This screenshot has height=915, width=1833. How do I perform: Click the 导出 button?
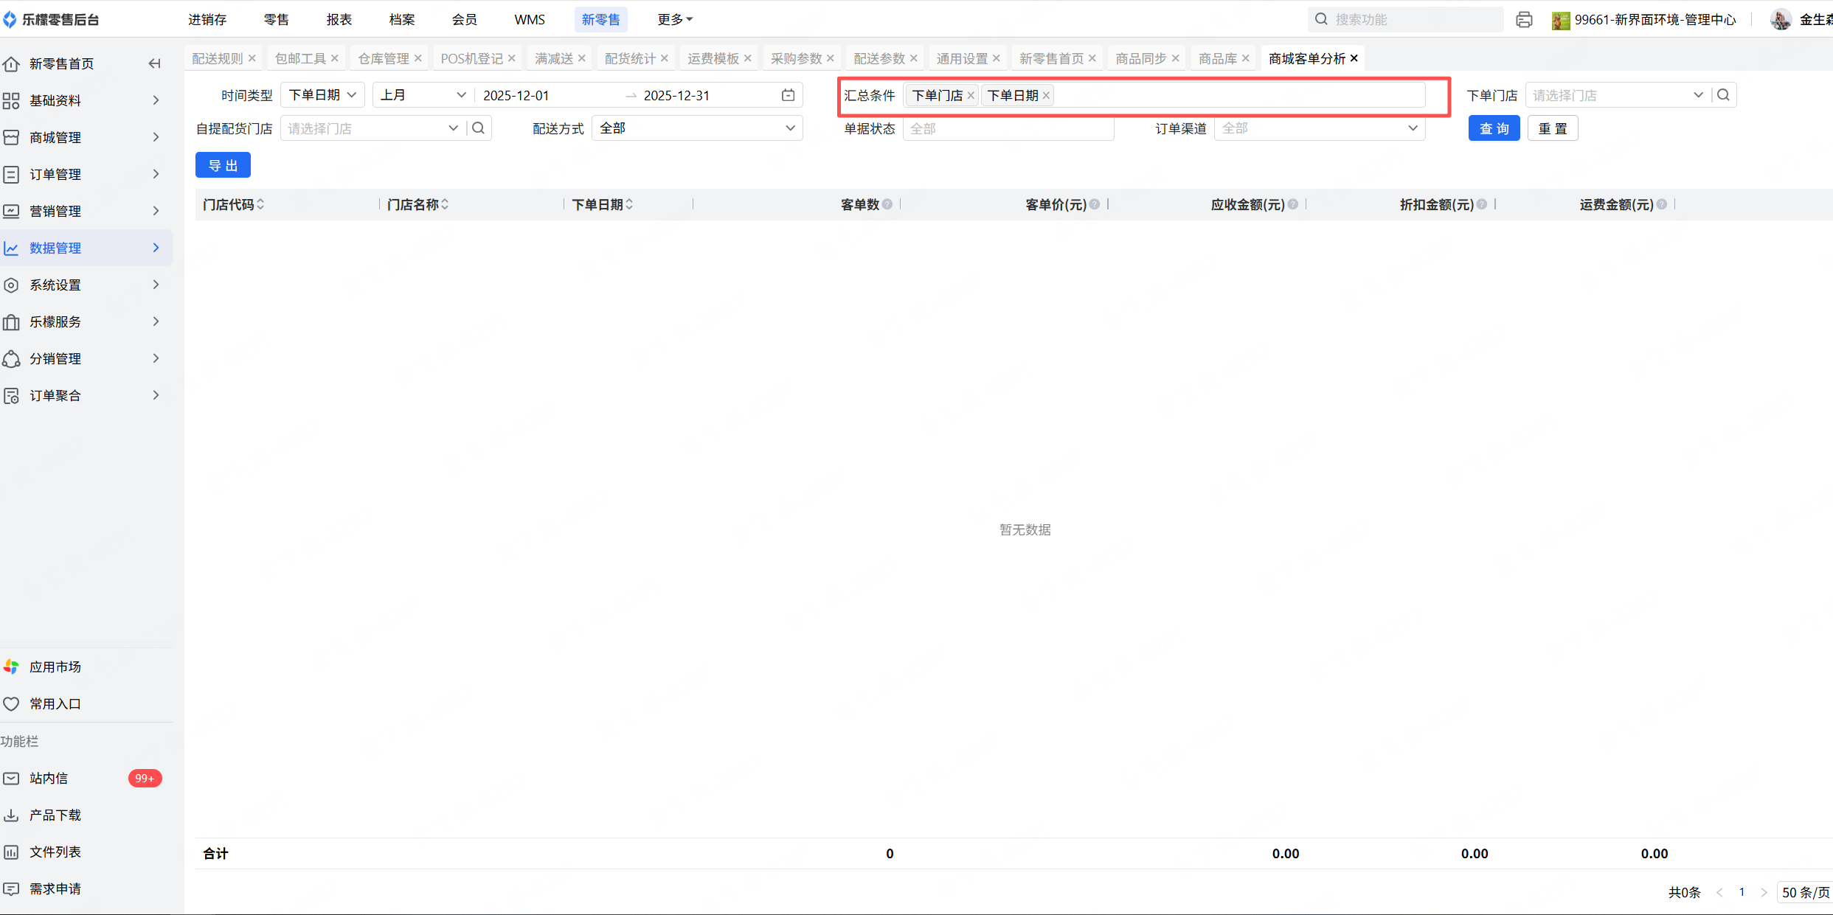[223, 165]
